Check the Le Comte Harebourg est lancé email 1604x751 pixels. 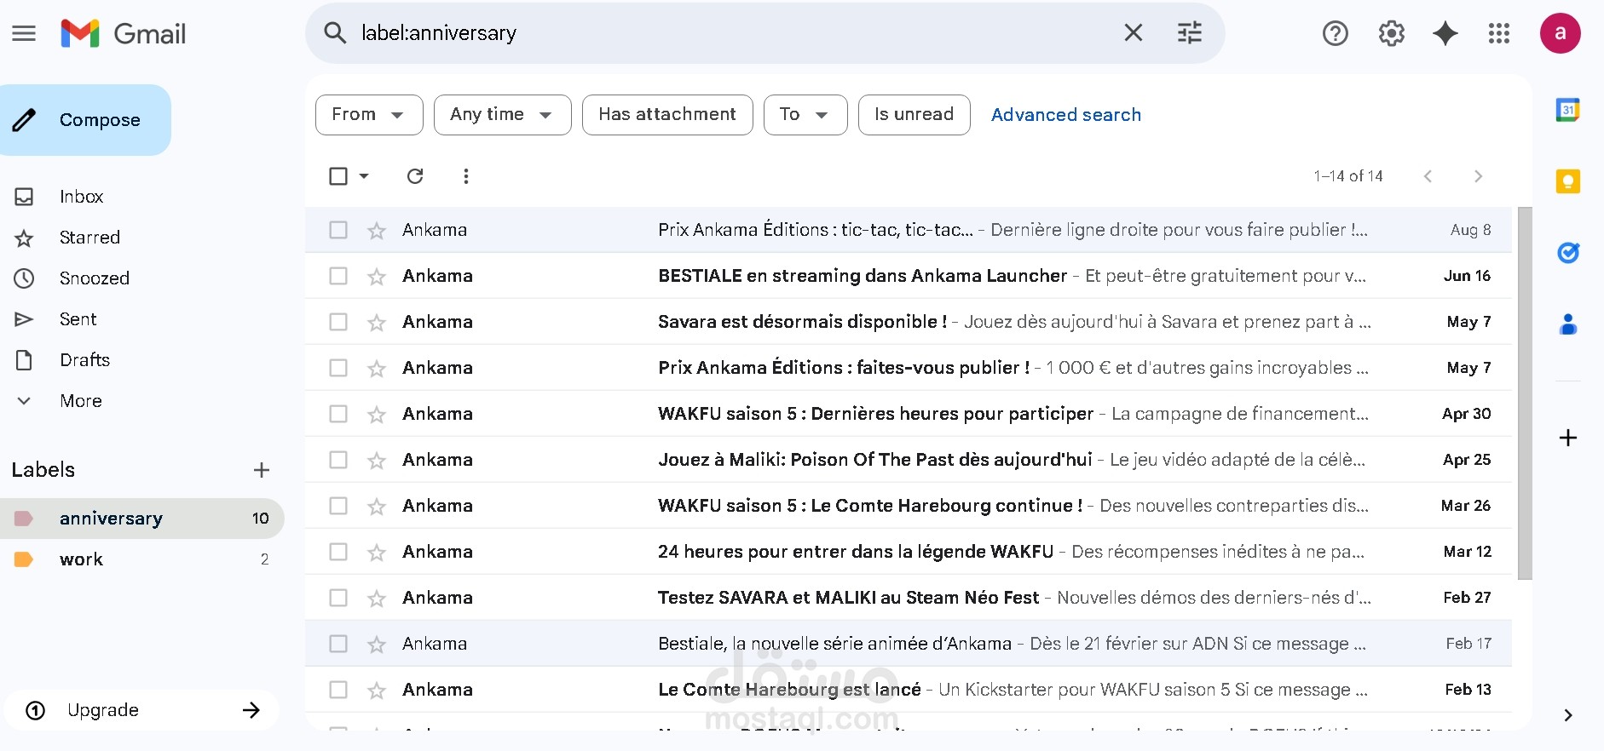pyautogui.click(x=338, y=690)
